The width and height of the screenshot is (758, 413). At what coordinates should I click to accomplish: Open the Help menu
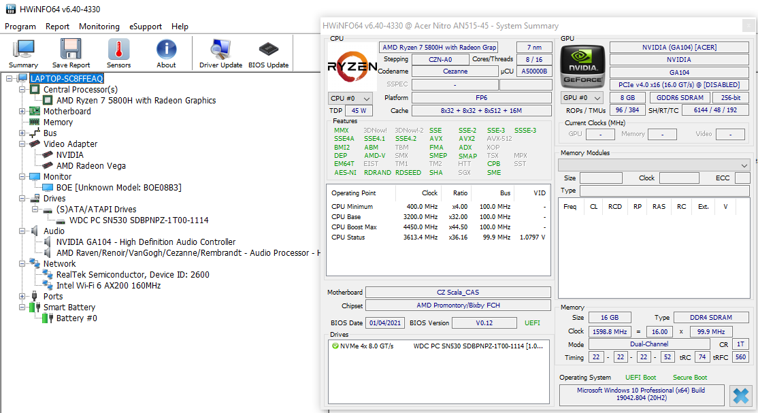[x=180, y=27]
